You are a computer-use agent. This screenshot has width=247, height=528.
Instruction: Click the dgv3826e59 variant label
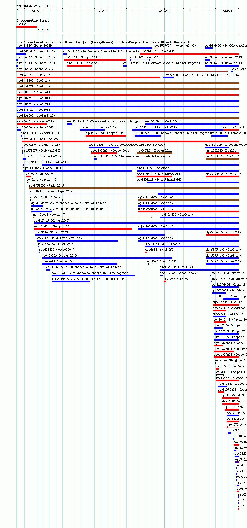[201, 75]
